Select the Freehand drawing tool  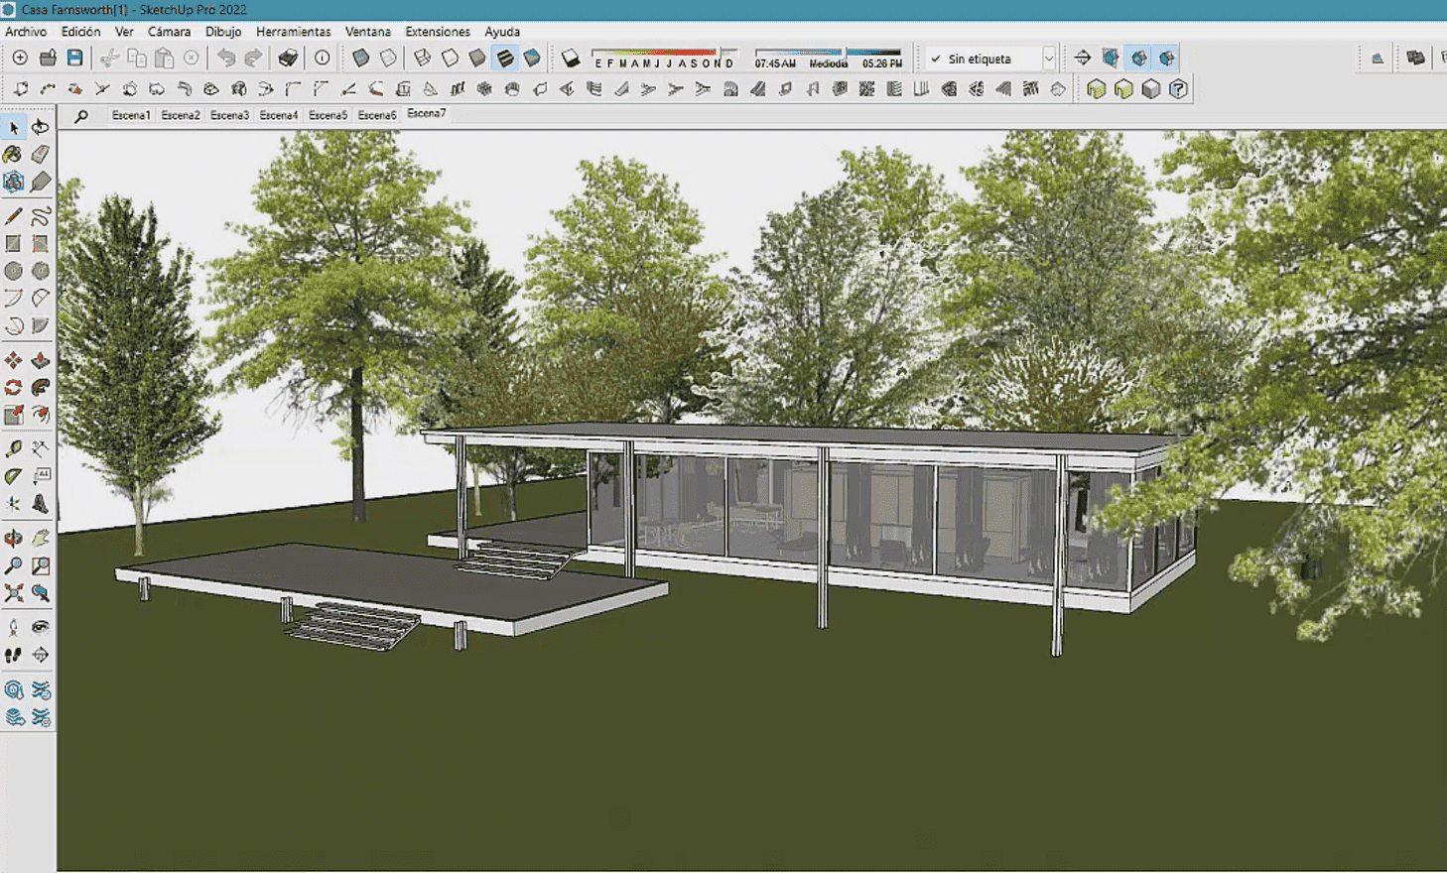(41, 216)
